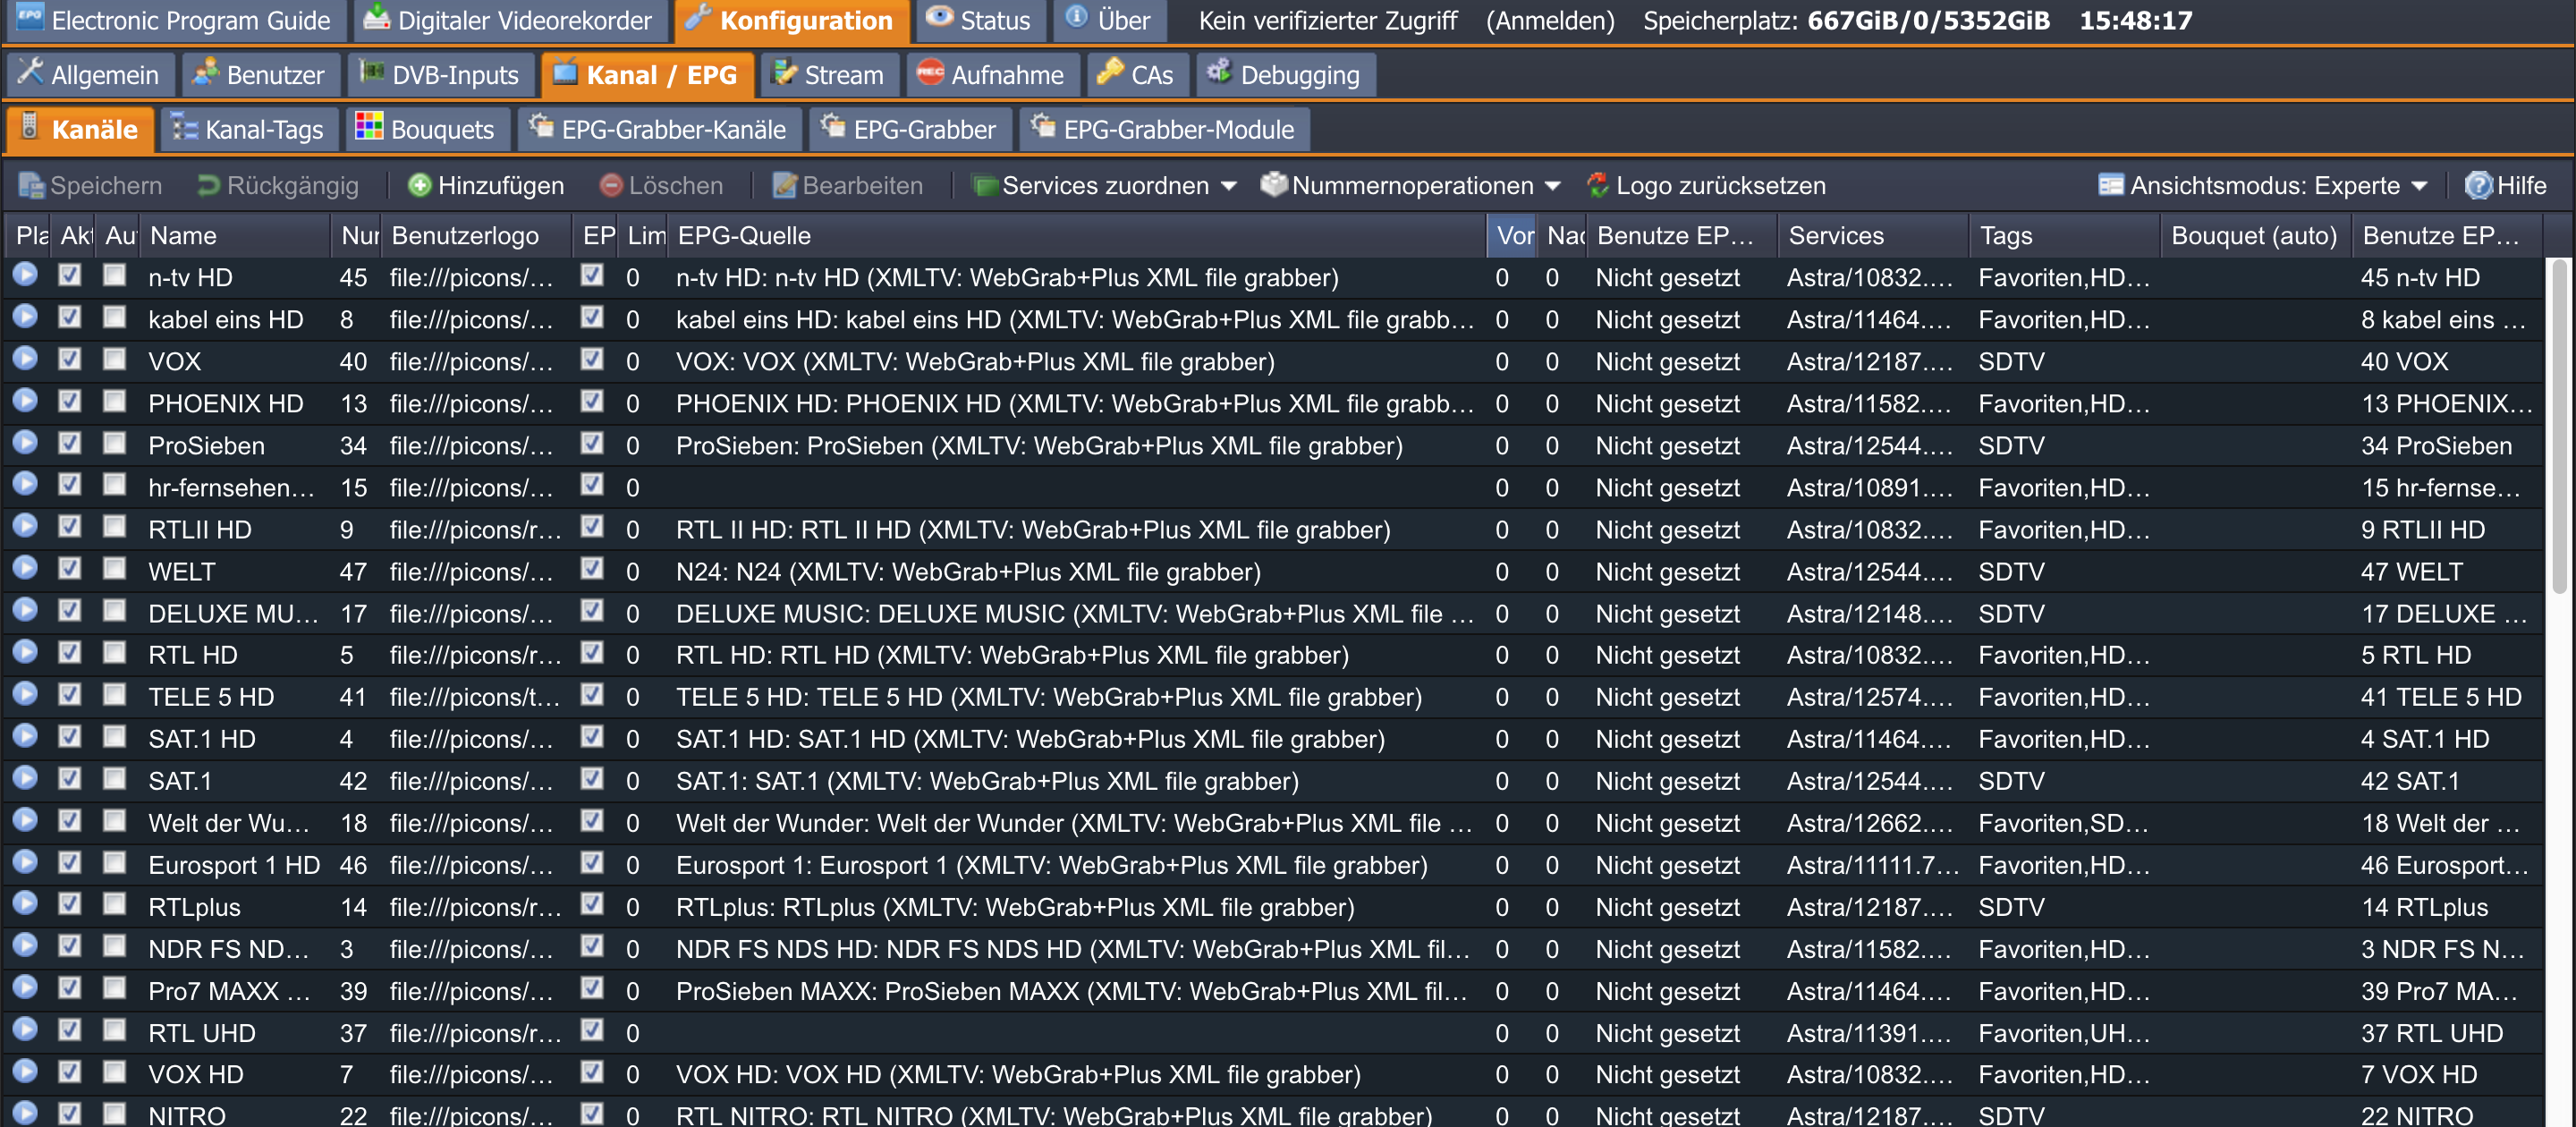Sort by Benutzerlogo column header
The width and height of the screenshot is (2576, 1127).
476,236
